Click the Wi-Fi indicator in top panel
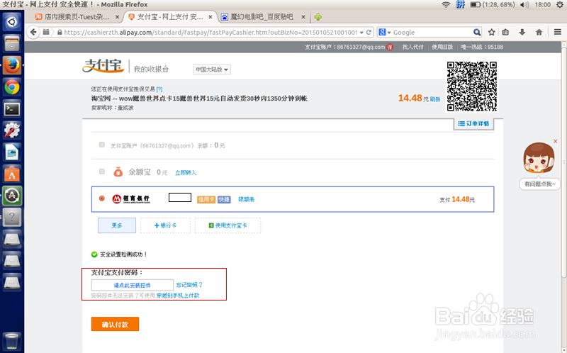This screenshot has width=567, height=353. (x=446, y=4)
